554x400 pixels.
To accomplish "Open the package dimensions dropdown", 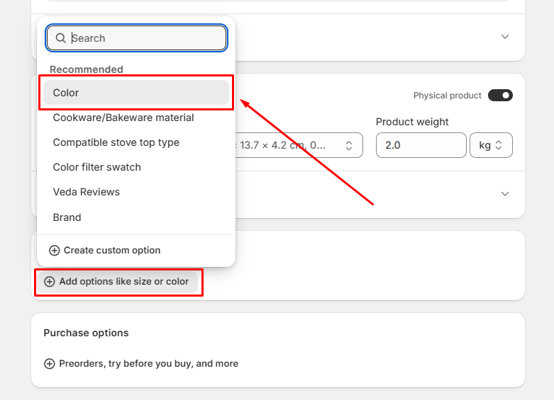I will (x=298, y=145).
